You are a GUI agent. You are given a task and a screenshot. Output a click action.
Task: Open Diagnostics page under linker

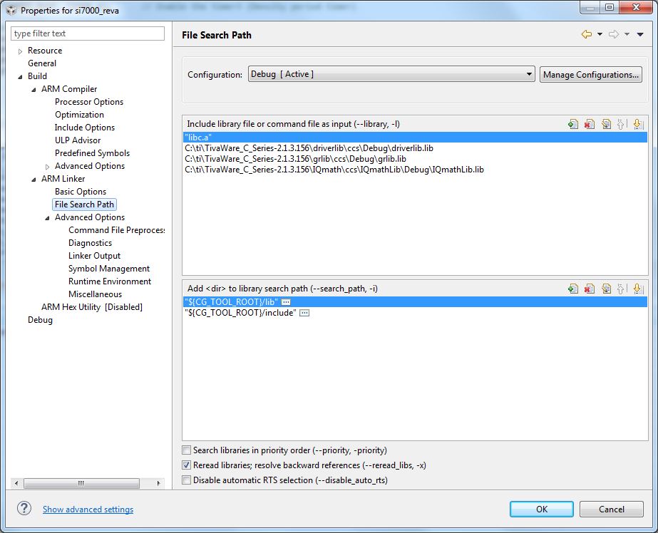(91, 243)
